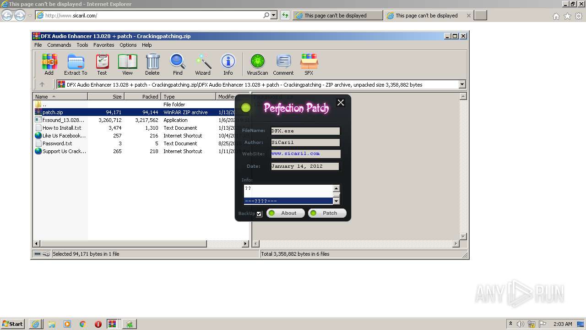Open the Find magnifier tool
This screenshot has width=586, height=330.
[x=178, y=64]
